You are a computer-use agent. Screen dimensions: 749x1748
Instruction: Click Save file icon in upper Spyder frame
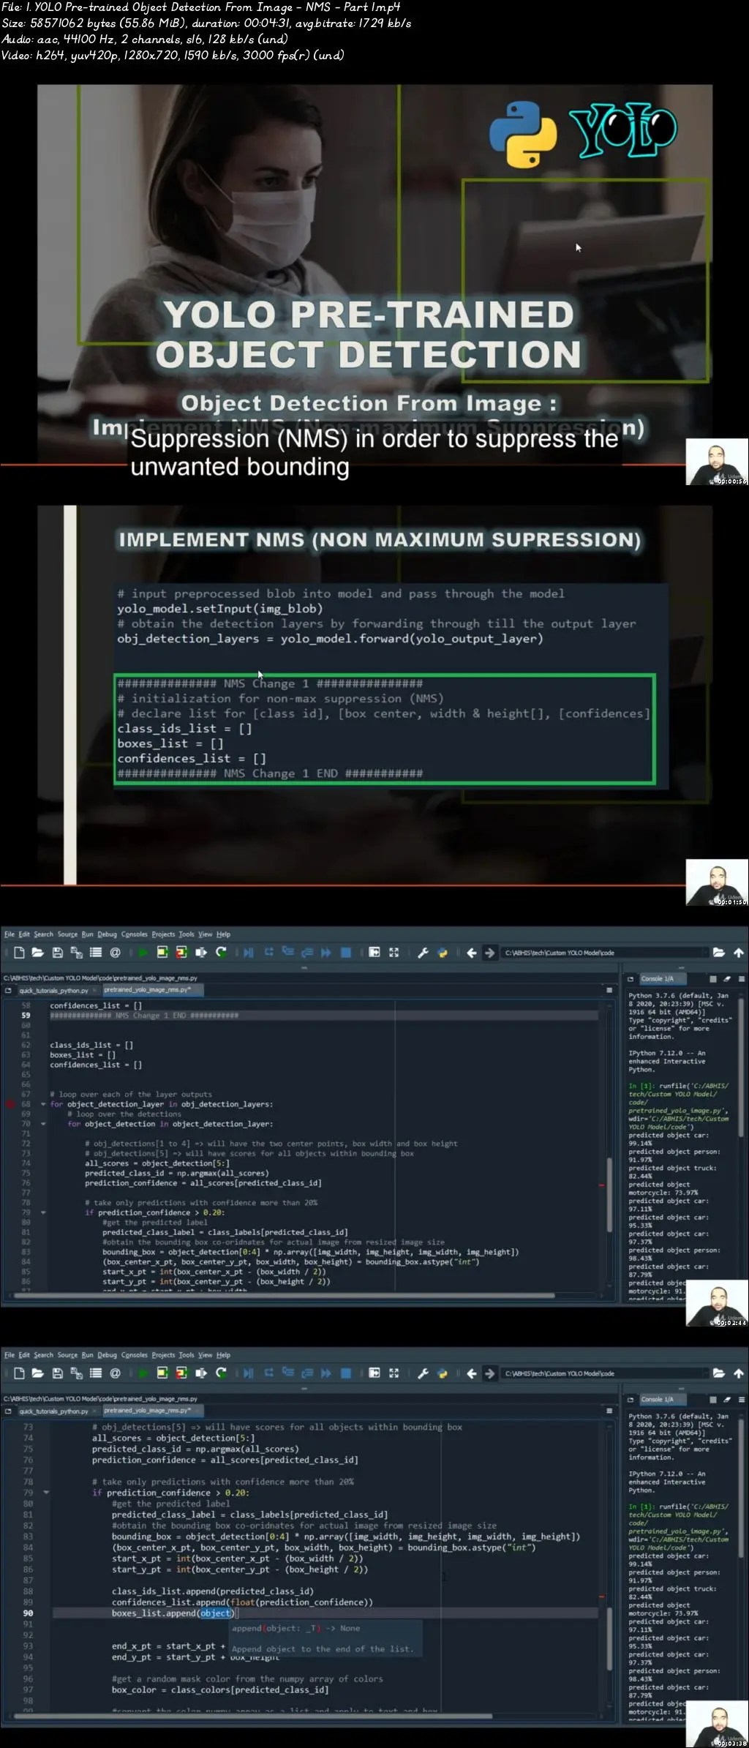[58, 952]
